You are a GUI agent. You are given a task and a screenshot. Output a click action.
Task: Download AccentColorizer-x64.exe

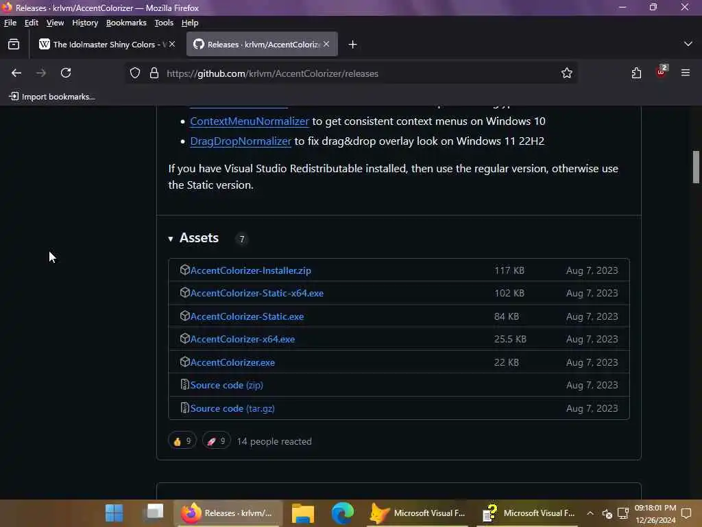pos(243,339)
